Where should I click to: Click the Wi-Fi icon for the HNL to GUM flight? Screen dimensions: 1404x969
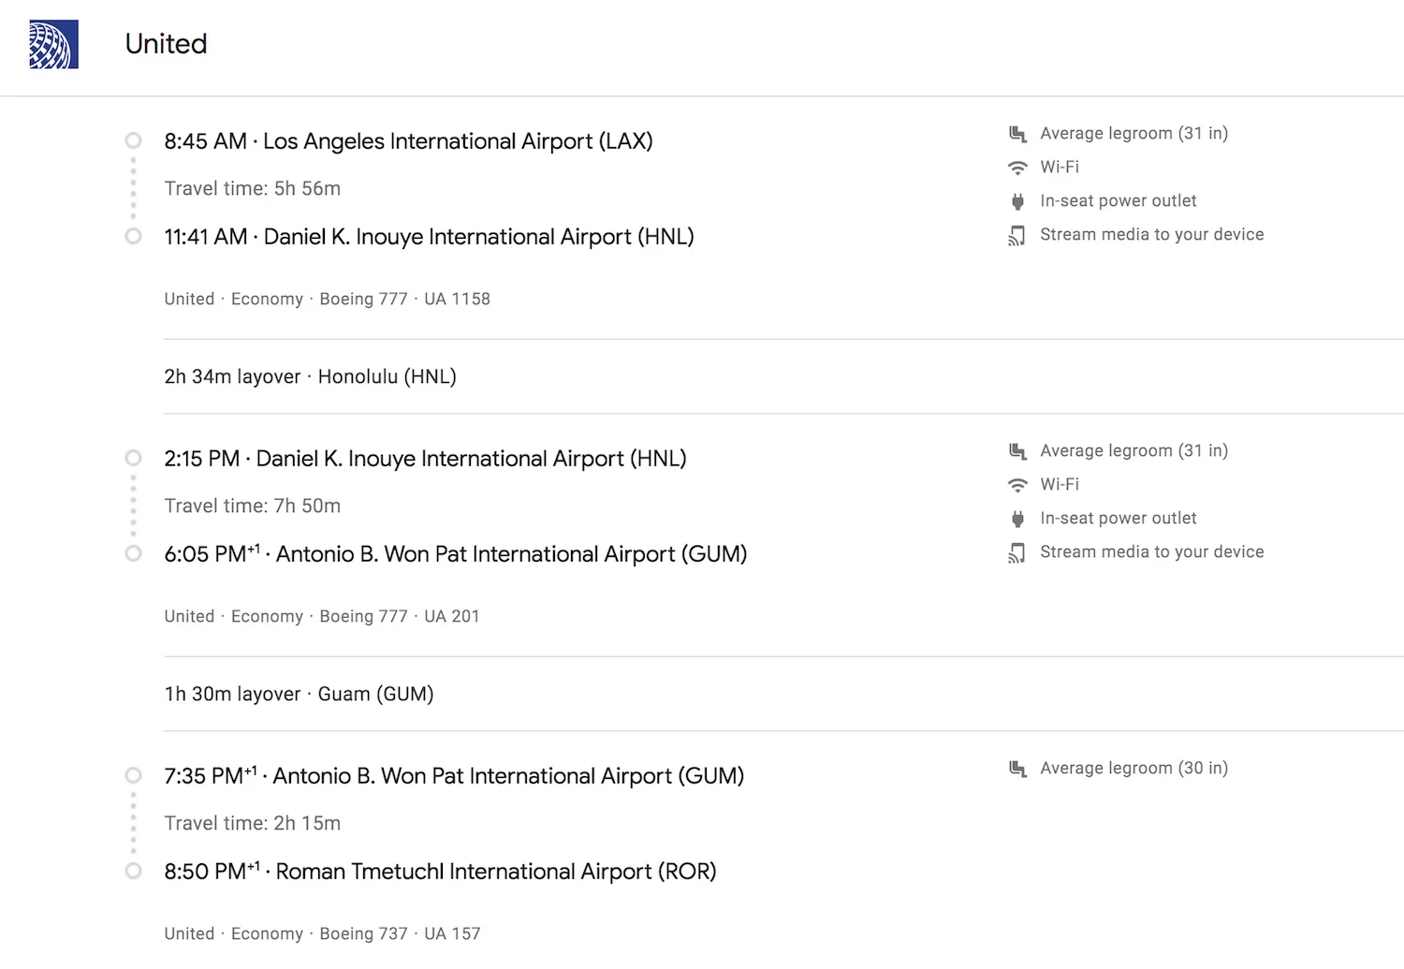click(1017, 485)
